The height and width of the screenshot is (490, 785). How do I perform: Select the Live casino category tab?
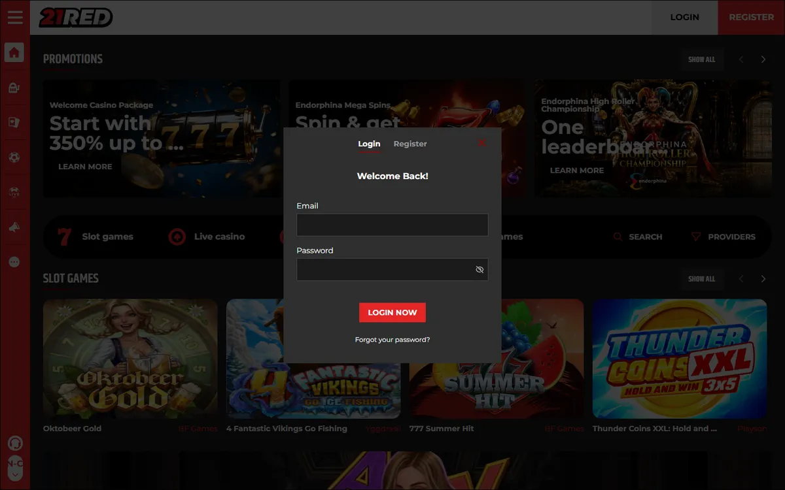click(207, 237)
